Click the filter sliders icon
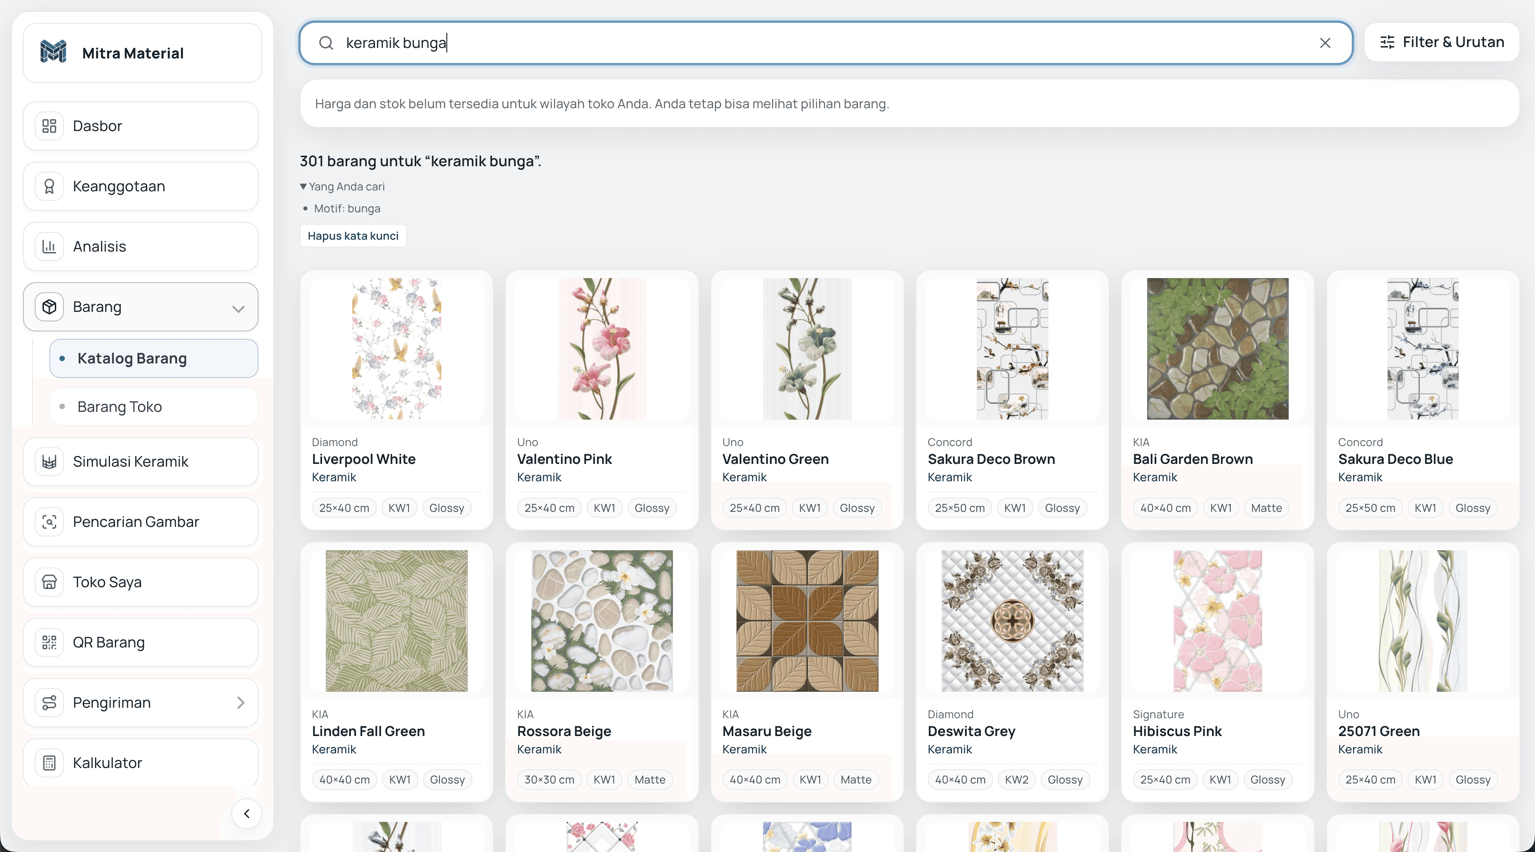The image size is (1535, 852). coord(1387,42)
